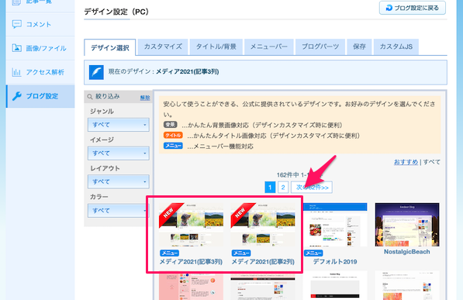The image size is (463, 300).
Task: Click the メディア2021(記事3列) design name
Action: point(191,261)
